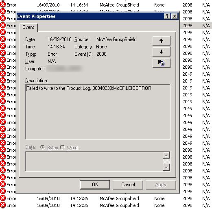Click the Failed to write to Product Log message
This screenshot has height=209, width=212.
pyautogui.click(x=89, y=88)
